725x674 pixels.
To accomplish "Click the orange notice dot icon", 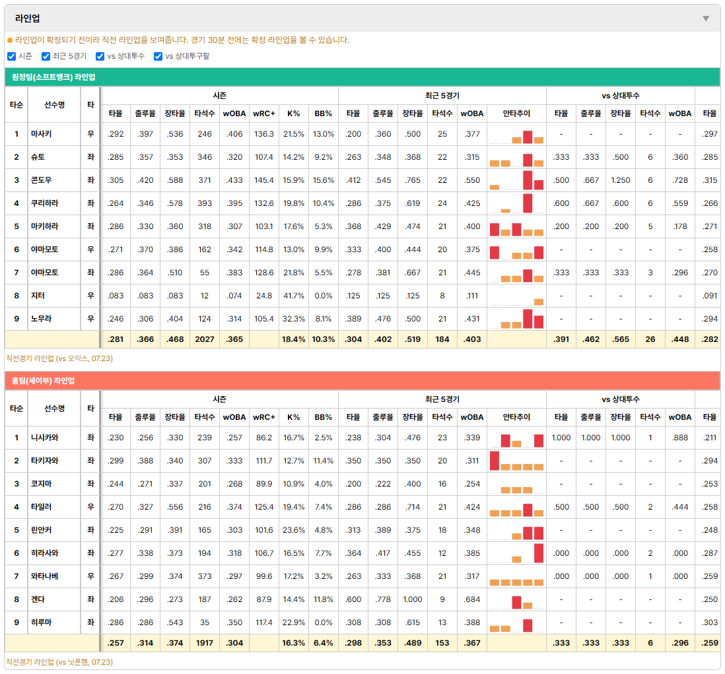I will point(10,40).
